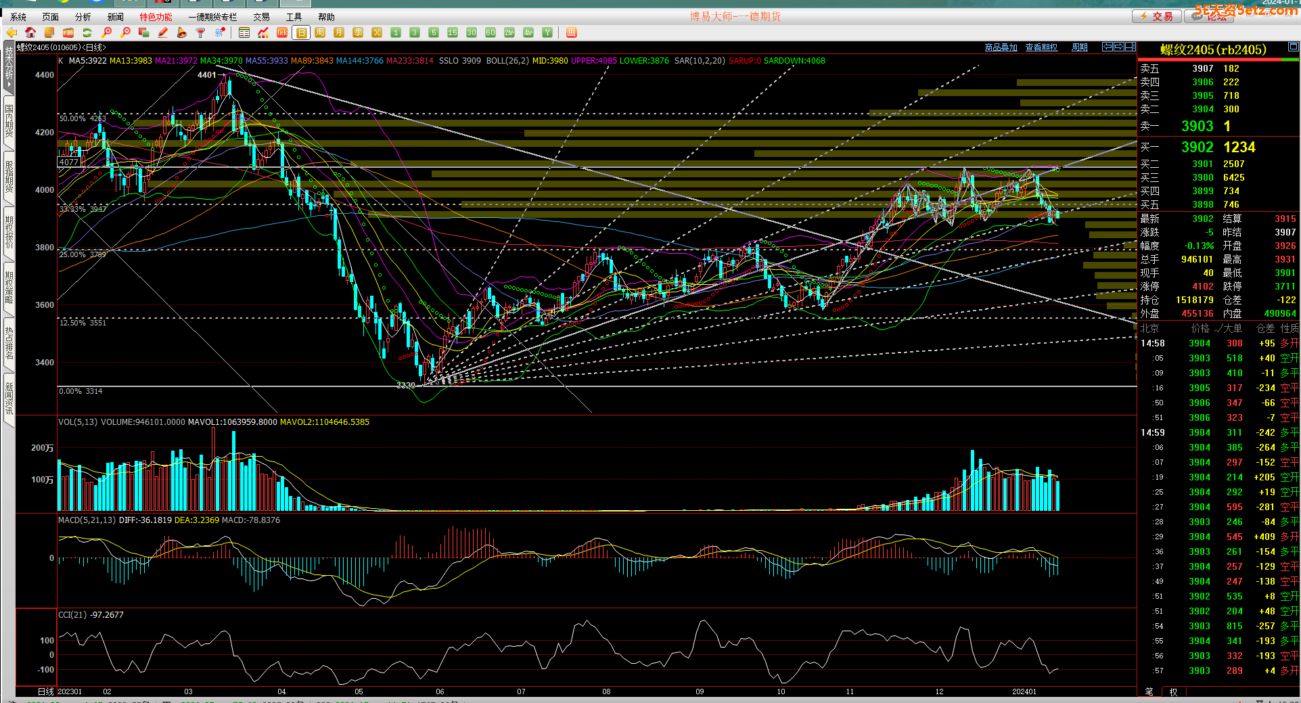
Task: Click the back arrow toolbar icon
Action: pos(12,32)
